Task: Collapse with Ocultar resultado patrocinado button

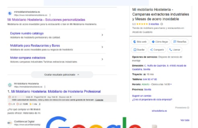Action: (62, 75)
